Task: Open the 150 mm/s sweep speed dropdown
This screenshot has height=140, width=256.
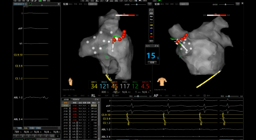Action: coord(23,4)
